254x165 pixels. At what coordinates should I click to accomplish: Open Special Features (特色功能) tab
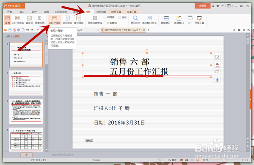(x=101, y=12)
